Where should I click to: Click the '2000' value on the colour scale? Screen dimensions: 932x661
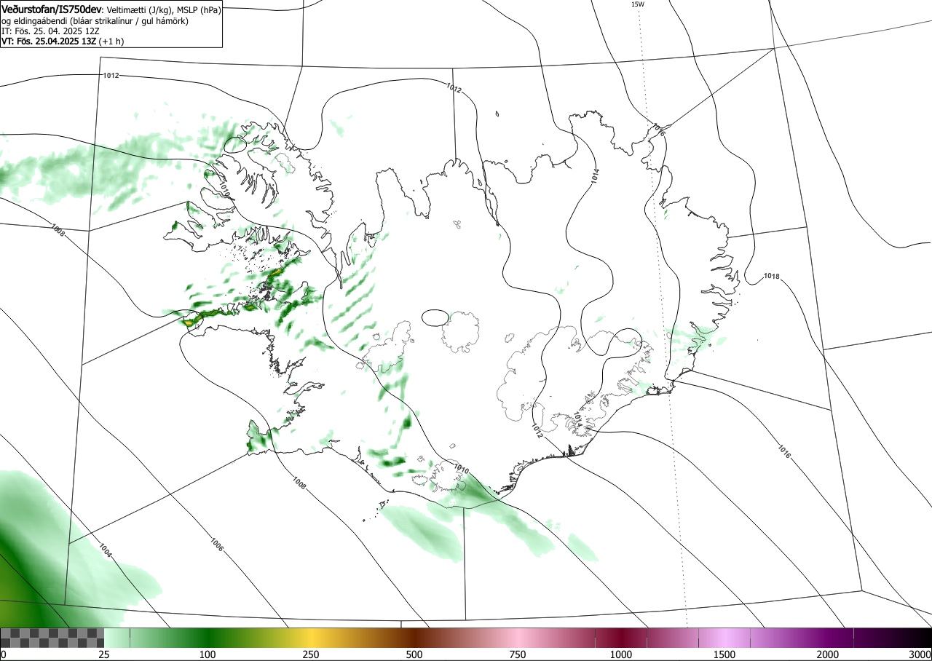pos(828,654)
